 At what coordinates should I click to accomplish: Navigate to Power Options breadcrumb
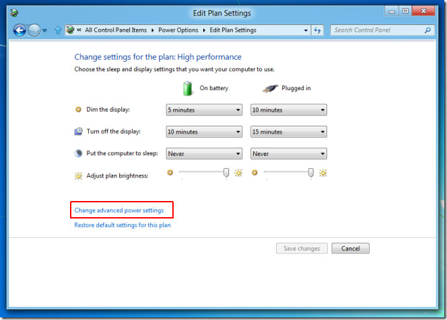pos(178,30)
